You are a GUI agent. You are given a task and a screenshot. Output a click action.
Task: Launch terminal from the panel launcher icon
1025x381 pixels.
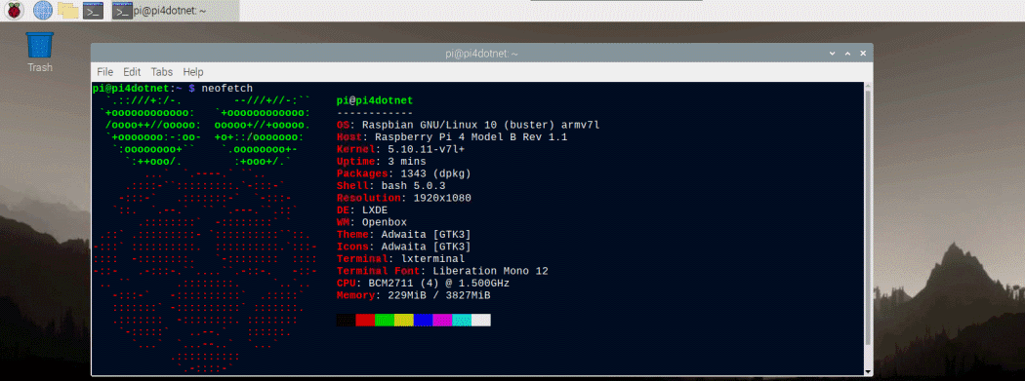[x=93, y=10]
